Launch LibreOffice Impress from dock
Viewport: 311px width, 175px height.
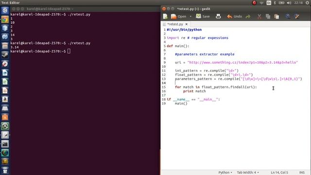(x=5, y=90)
